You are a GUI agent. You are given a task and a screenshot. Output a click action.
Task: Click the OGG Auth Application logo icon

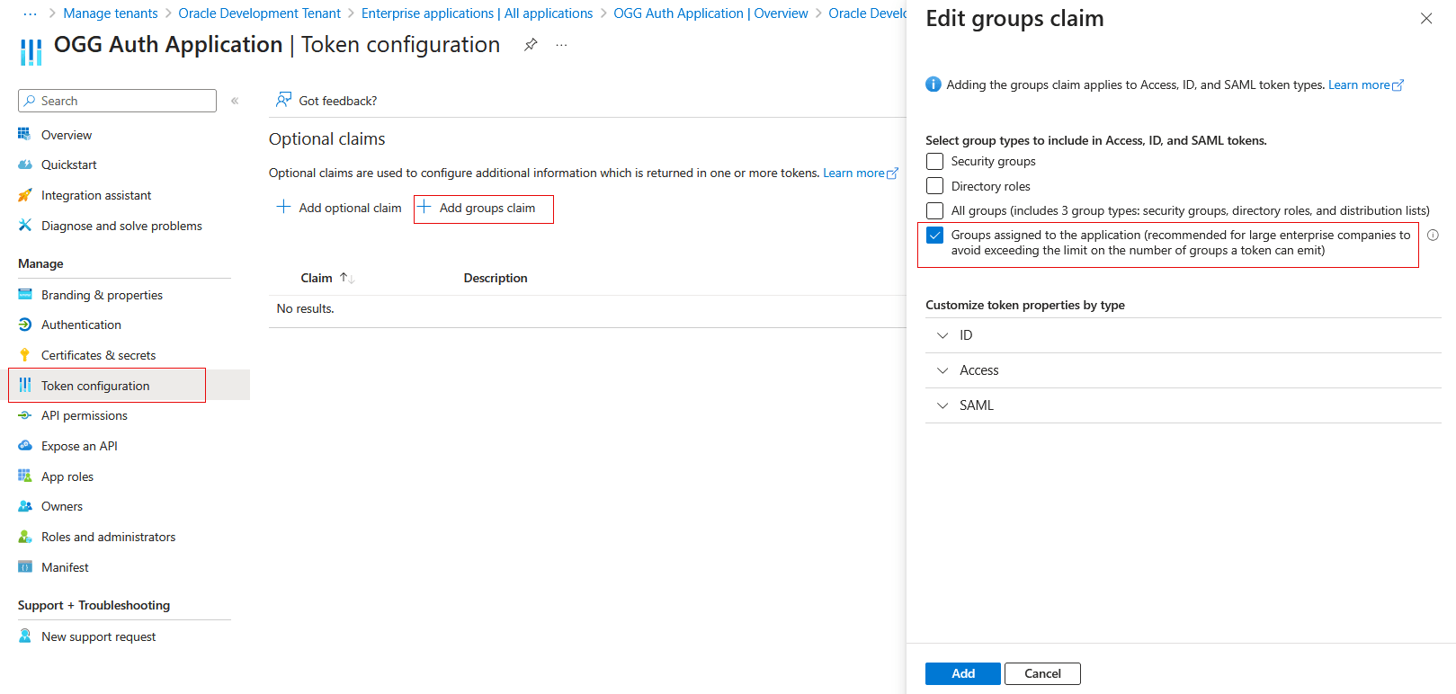coord(31,52)
